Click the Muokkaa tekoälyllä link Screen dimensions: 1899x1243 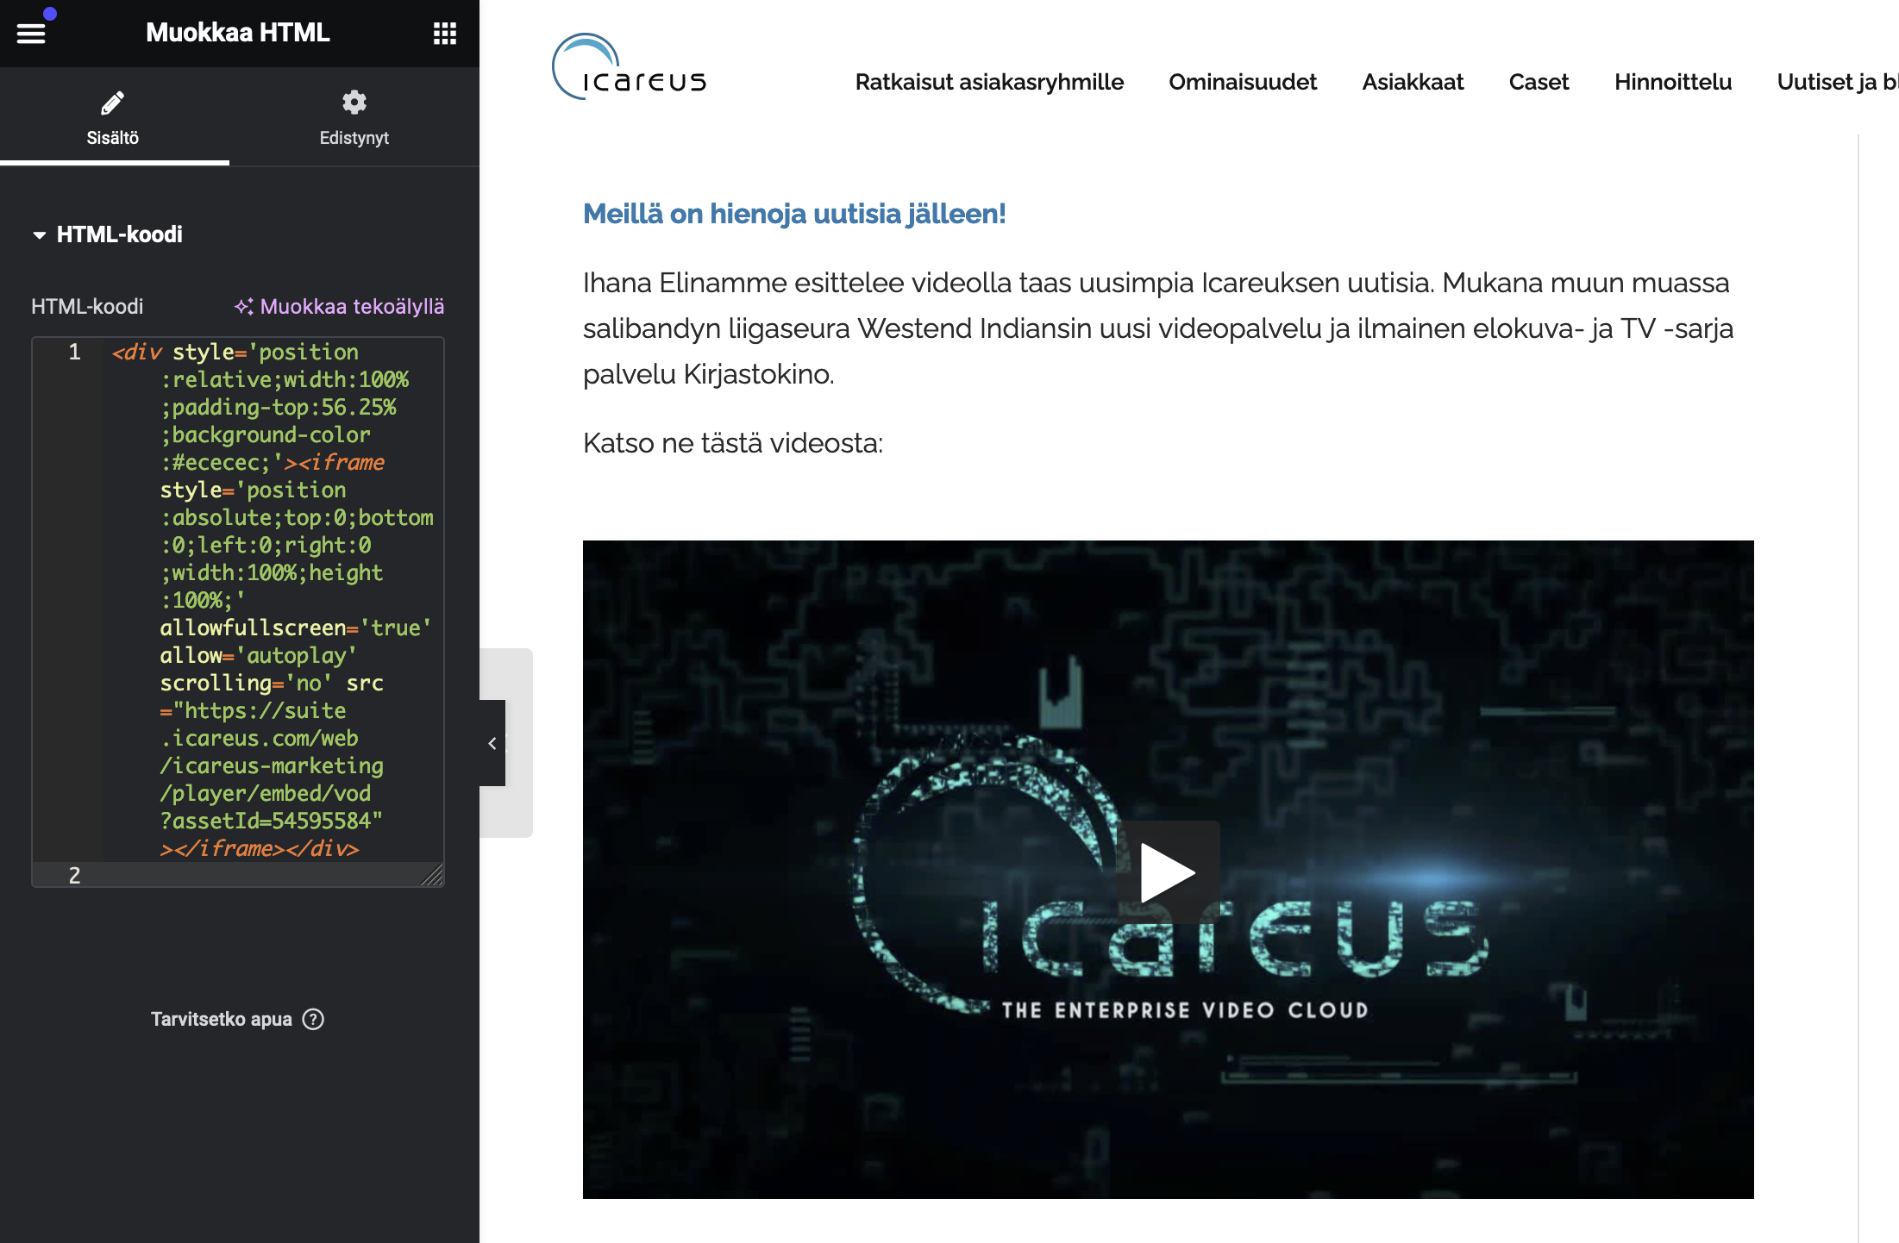[352, 307]
